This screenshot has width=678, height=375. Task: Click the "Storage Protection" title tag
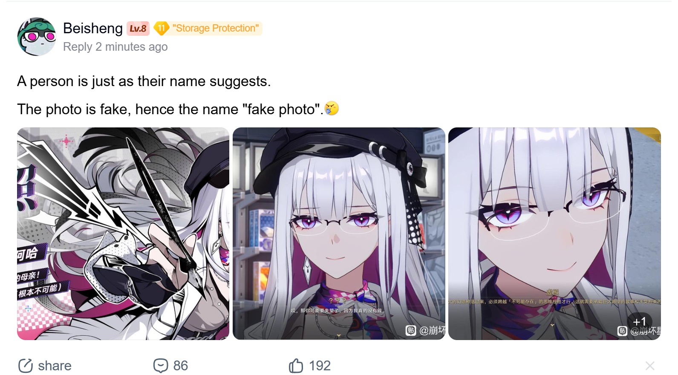coord(215,28)
